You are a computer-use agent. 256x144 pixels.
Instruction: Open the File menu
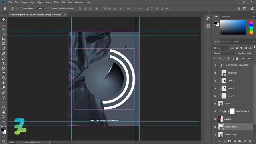(x=10, y=2)
